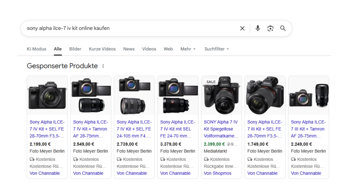Viewport: 348px width, 196px height.
Task: Click the Kostenlos delivery truck icon on MediaMarkt card
Action: pos(206,159)
